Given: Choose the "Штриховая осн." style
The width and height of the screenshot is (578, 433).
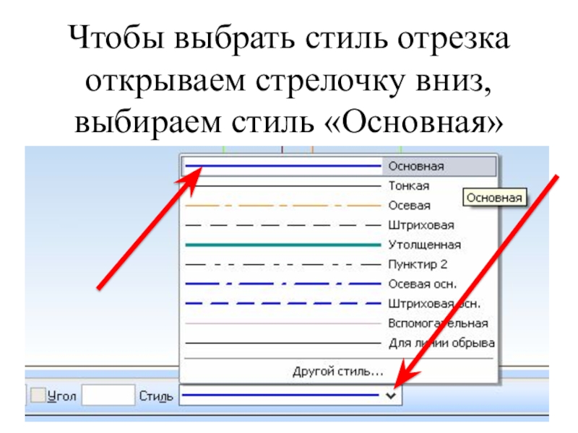Looking at the screenshot, I should coord(339,304).
